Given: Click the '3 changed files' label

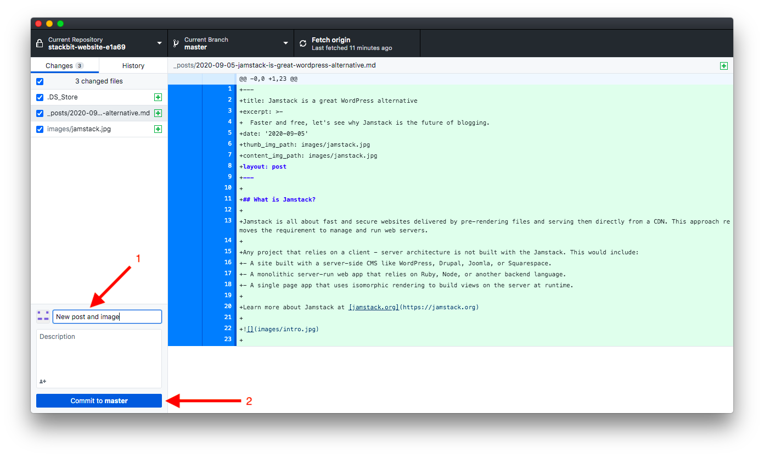Looking at the screenshot, I should point(99,81).
